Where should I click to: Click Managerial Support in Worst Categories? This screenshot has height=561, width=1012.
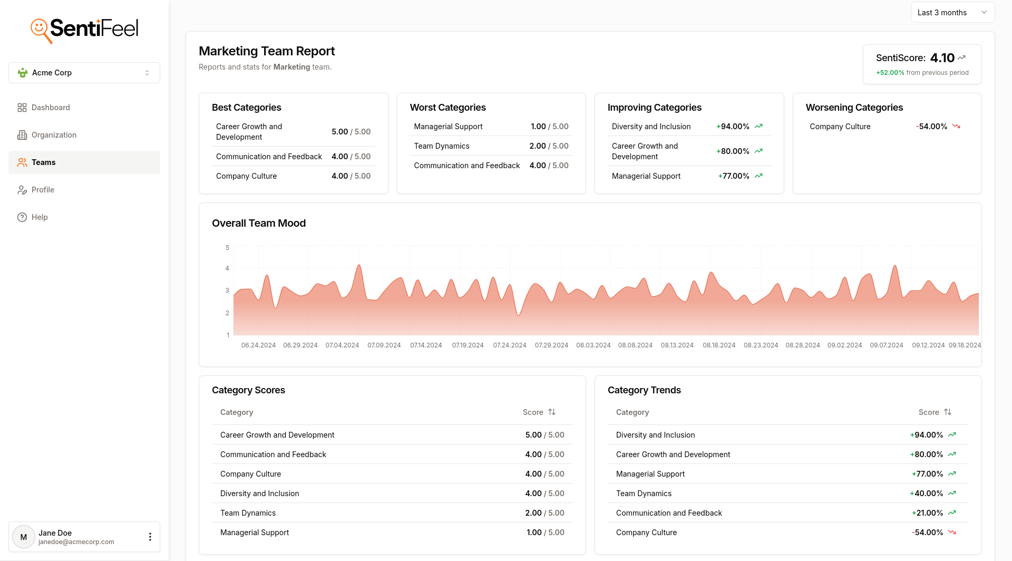(x=448, y=127)
